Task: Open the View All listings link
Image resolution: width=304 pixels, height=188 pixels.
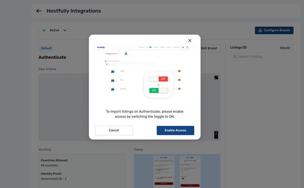Action: (x=285, y=47)
